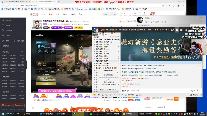Open streamer avatar thumbnail on Douyu

pos(37,24)
